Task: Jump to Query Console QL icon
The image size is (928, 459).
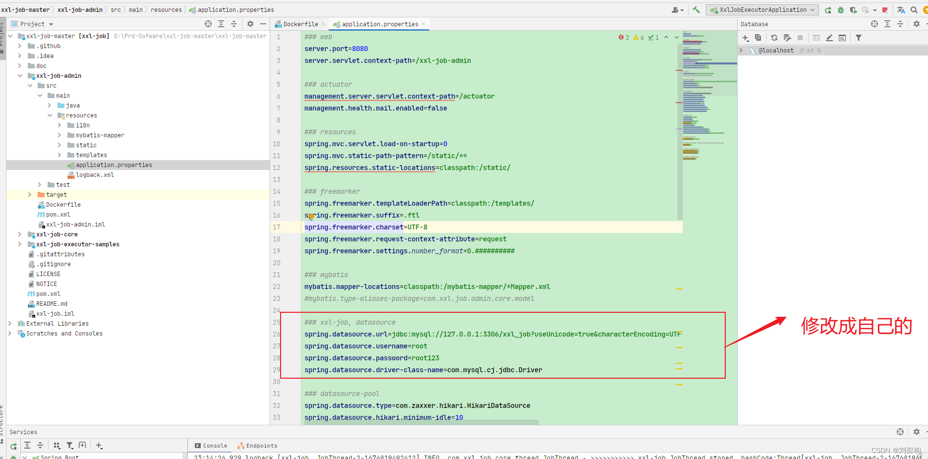Action: [842, 38]
